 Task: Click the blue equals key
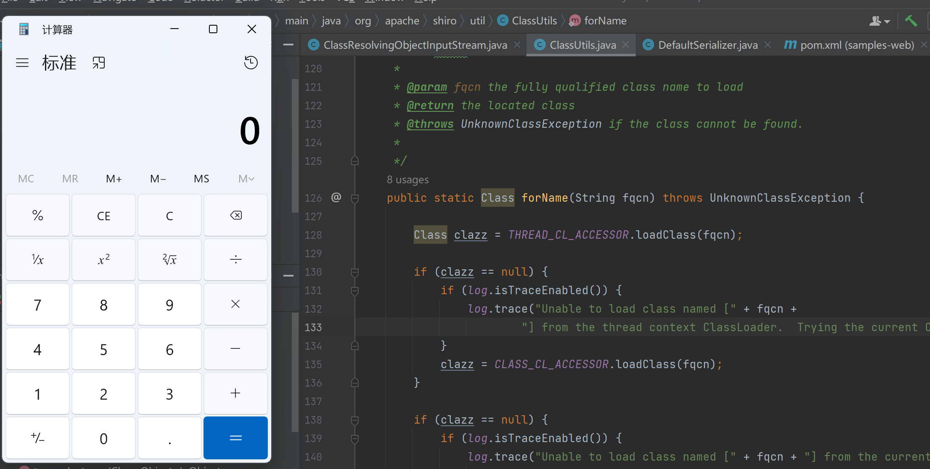click(236, 438)
